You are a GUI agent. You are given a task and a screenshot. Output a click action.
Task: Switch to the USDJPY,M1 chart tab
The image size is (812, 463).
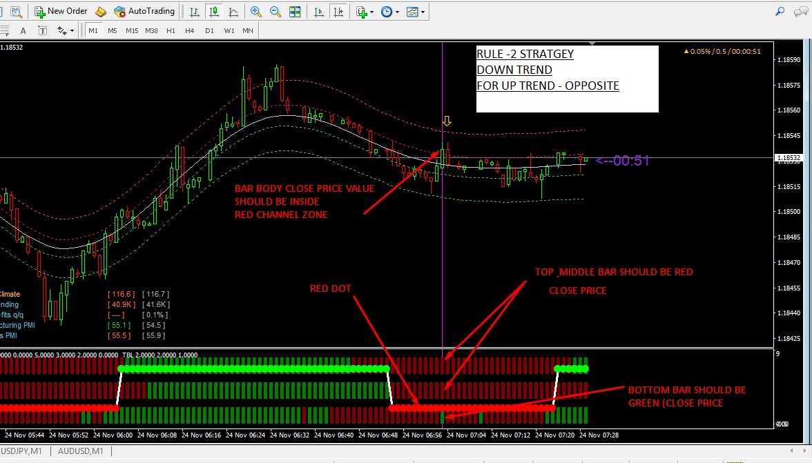pos(22,451)
